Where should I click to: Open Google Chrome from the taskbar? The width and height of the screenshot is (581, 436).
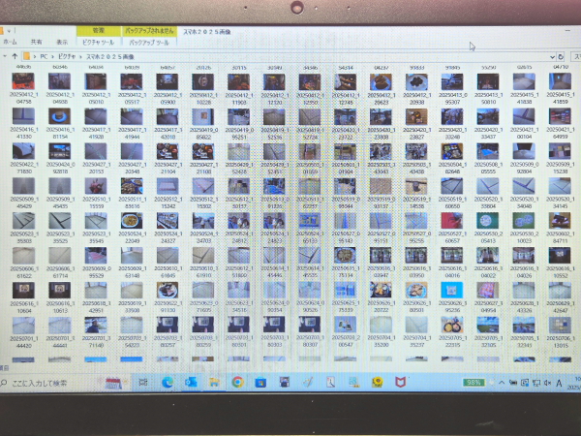pos(237,382)
